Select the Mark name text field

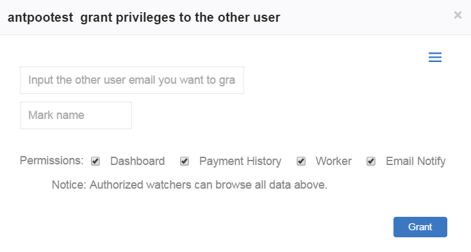pyautogui.click(x=76, y=115)
